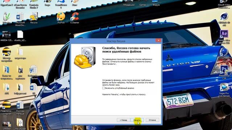Open the Cinema 4D sphere desktop shortcut
The width and height of the screenshot is (232, 130).
[x=224, y=19]
